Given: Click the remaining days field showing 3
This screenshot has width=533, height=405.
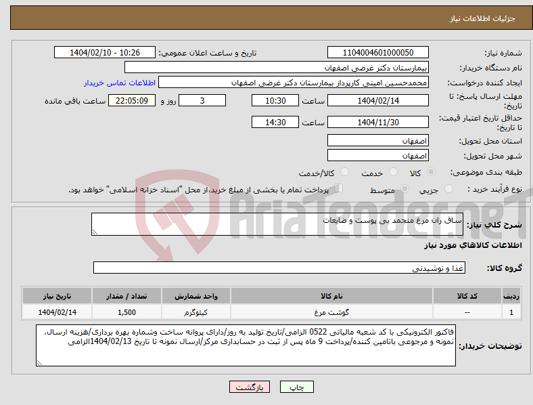Looking at the screenshot, I should pyautogui.click(x=202, y=100).
